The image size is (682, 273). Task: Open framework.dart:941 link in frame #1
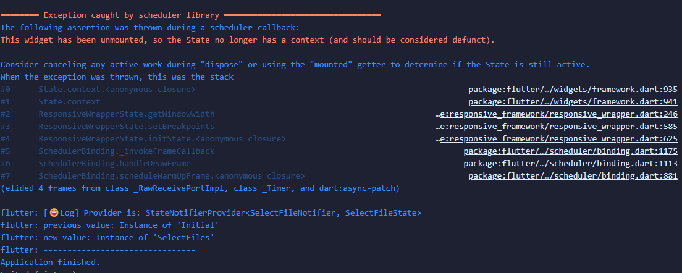(573, 102)
